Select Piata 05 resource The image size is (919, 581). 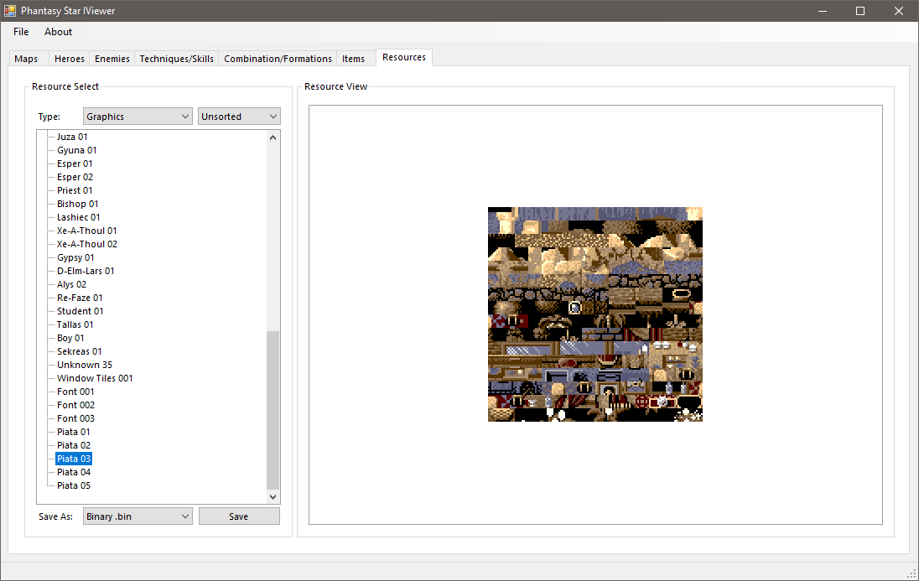74,485
